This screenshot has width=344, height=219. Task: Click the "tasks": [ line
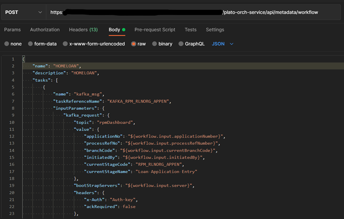pos(45,80)
